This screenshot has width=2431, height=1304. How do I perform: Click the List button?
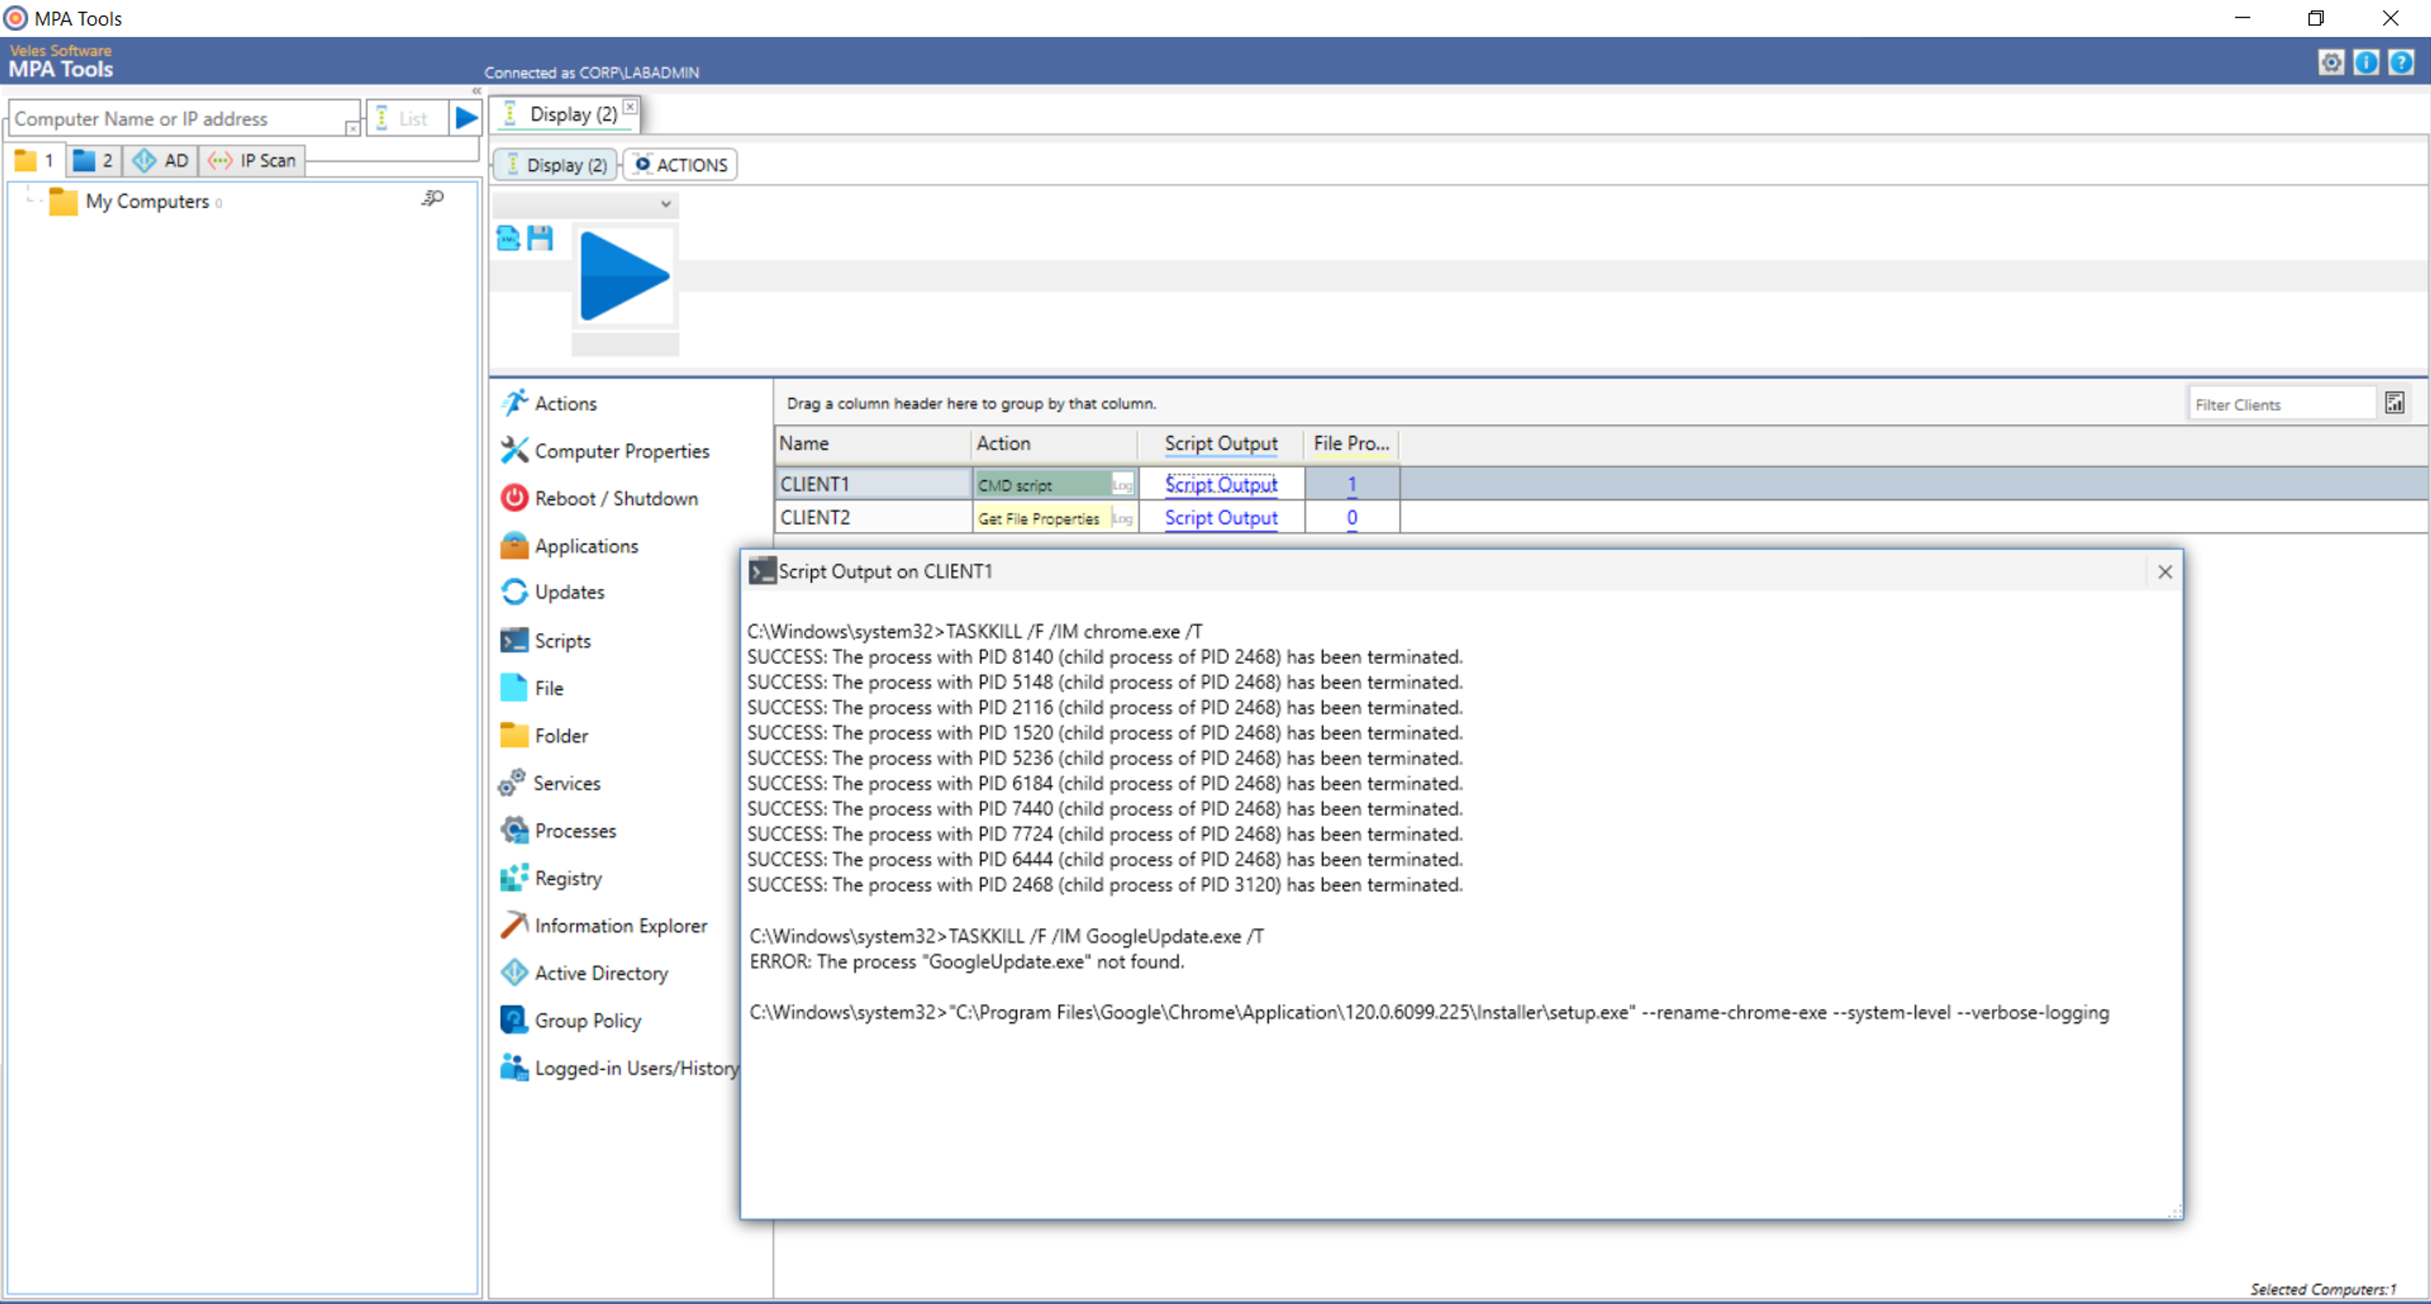(406, 118)
